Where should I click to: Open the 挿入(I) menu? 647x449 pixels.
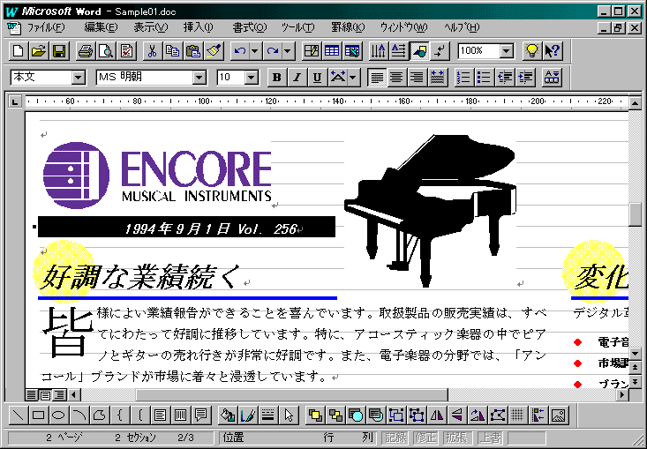pos(198,28)
